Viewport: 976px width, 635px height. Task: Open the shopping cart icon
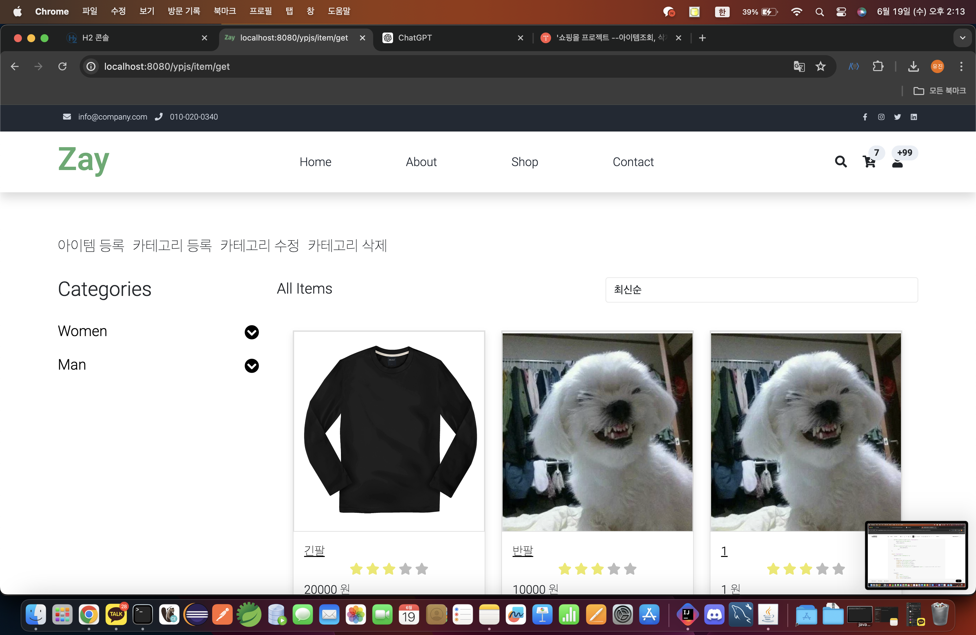tap(868, 162)
